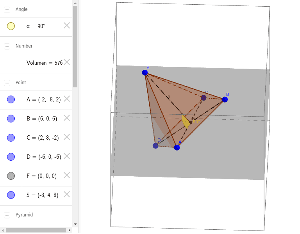The image size is (300, 234).
Task: Click point D in 3D view
Action: pyautogui.click(x=155, y=146)
